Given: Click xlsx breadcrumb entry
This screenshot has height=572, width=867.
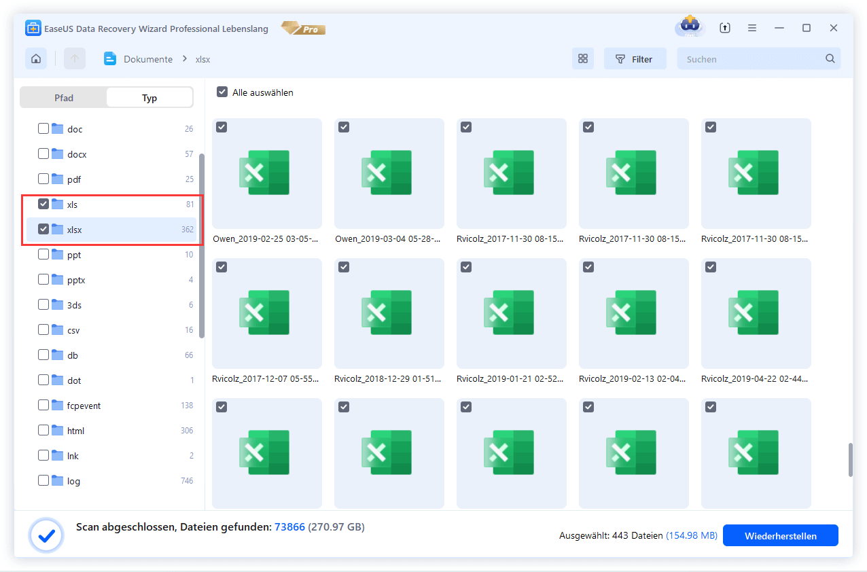Looking at the screenshot, I should point(202,59).
